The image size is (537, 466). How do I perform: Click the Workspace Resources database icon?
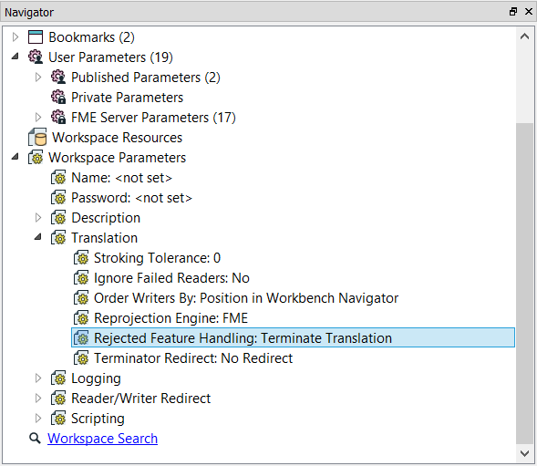tap(37, 137)
